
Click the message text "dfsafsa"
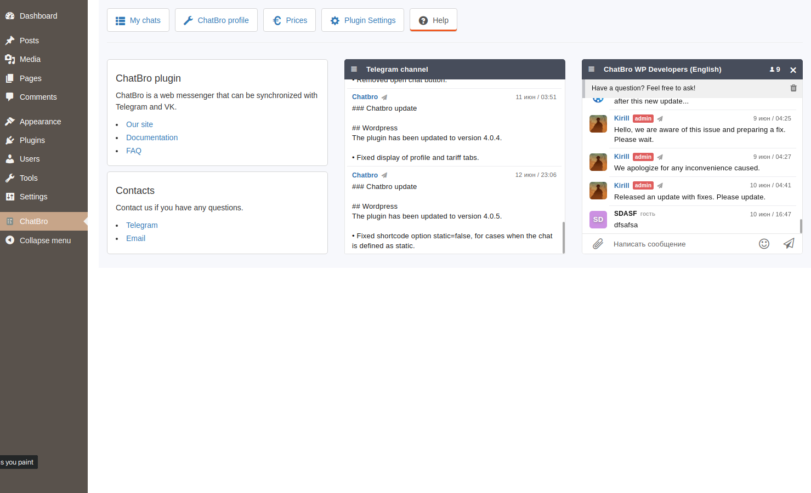[x=626, y=225]
